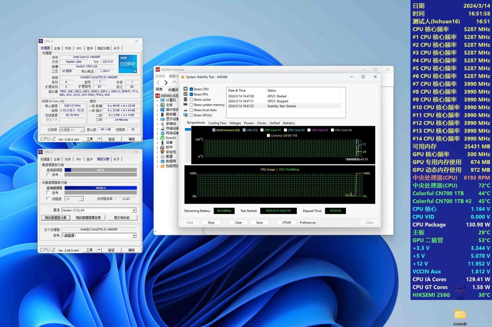Click the multi-thread score bar showing 10026.2
The height and width of the screenshot is (327, 492).
(100, 188)
